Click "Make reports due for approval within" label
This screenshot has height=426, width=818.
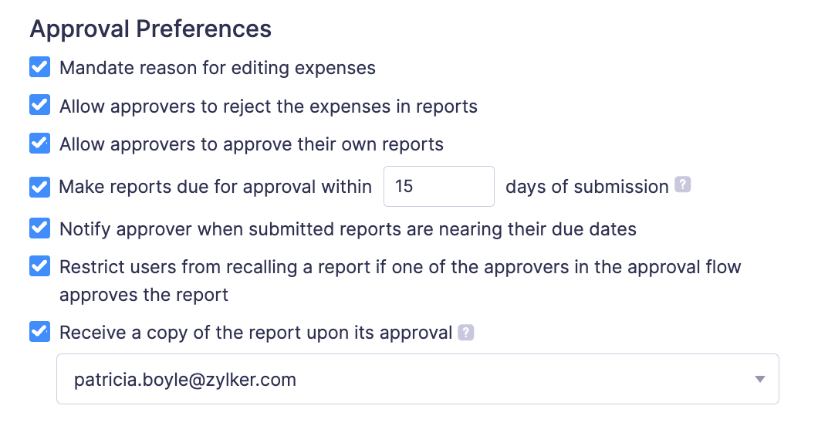pos(216,187)
